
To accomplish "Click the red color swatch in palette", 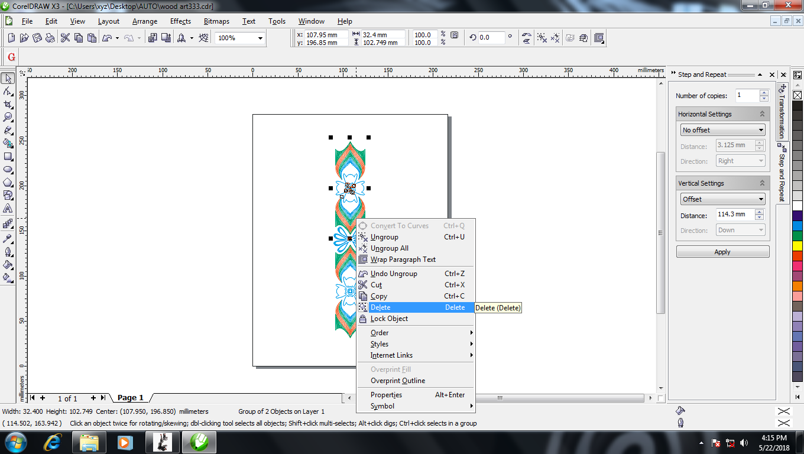I will click(x=797, y=255).
